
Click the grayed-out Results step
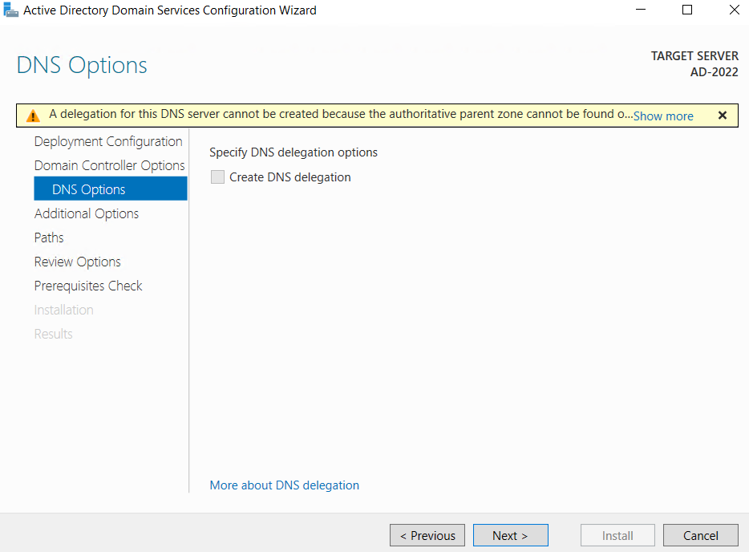53,334
